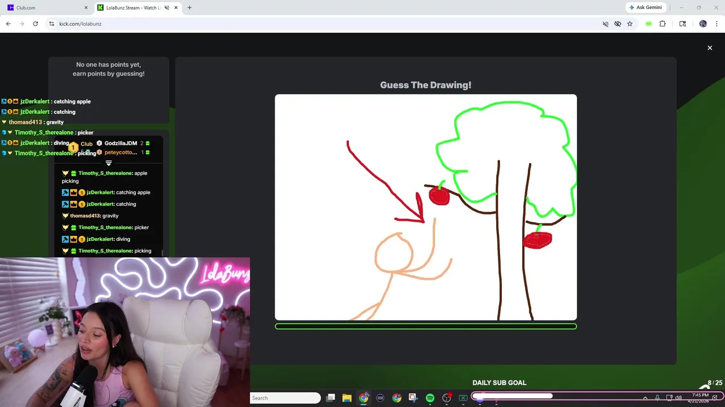This screenshot has height=407, width=725.
Task: Click the 8 / 25 sub goal count
Action: 715,383
